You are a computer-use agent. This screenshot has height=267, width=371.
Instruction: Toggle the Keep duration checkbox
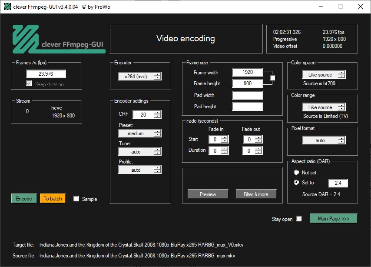tap(29, 83)
